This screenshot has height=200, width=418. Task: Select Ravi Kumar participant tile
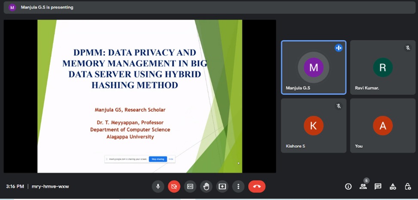click(x=382, y=67)
